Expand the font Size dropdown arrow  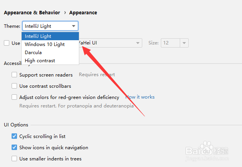pos(184,43)
